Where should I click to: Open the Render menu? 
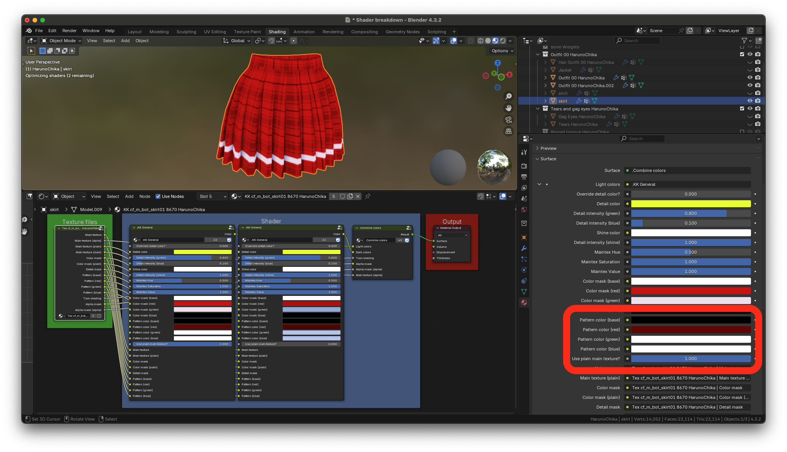tap(69, 31)
